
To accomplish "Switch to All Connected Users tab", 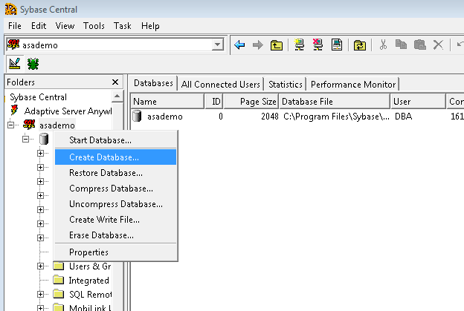I will point(221,85).
